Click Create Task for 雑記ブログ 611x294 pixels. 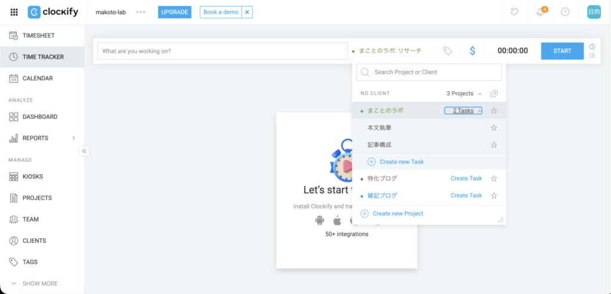coord(466,196)
